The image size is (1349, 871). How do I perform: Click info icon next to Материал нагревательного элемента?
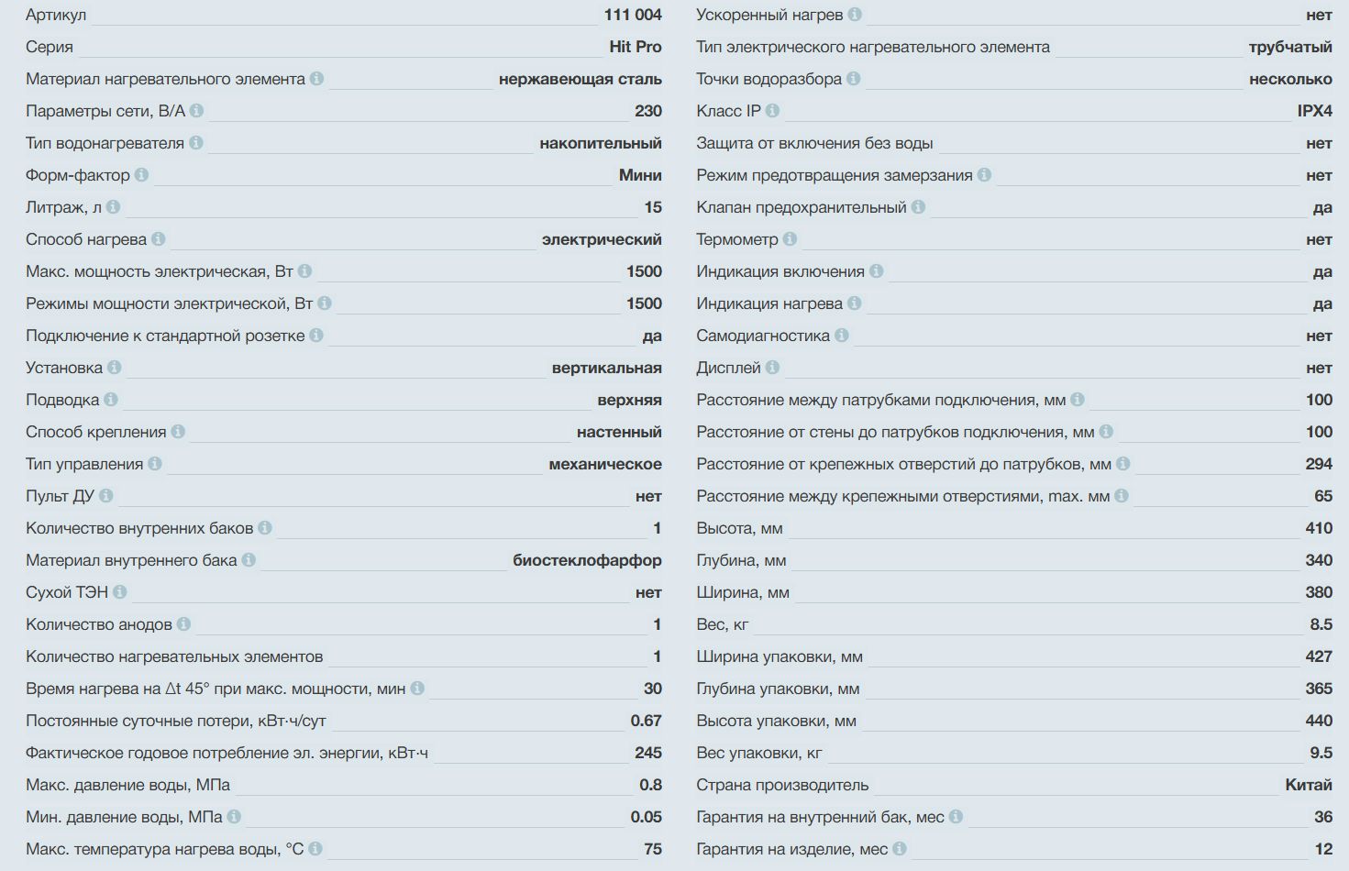pos(316,79)
